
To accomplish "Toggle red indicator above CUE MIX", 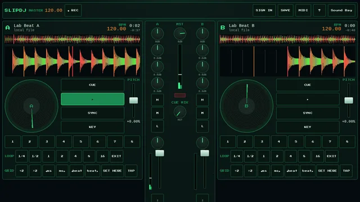I will pos(180,95).
